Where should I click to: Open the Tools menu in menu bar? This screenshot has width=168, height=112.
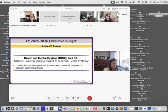(35, 2)
